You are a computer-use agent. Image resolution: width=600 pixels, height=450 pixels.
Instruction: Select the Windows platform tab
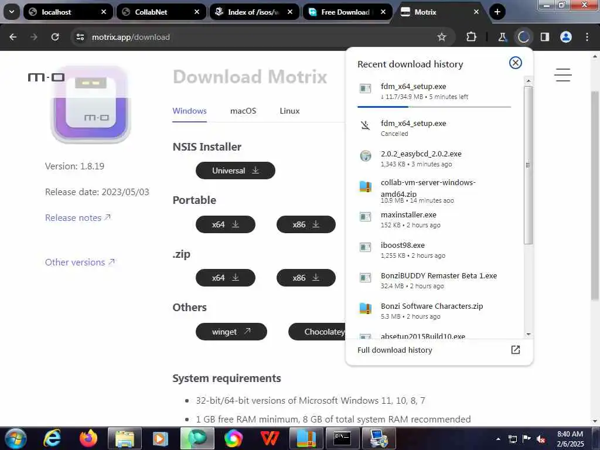pos(189,111)
